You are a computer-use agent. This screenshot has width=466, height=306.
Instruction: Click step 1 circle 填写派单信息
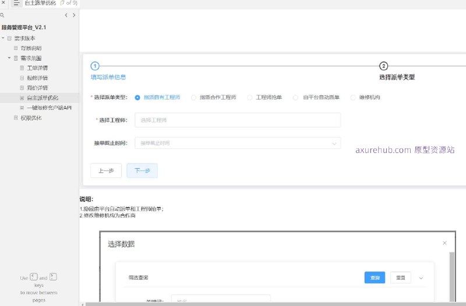click(x=95, y=66)
